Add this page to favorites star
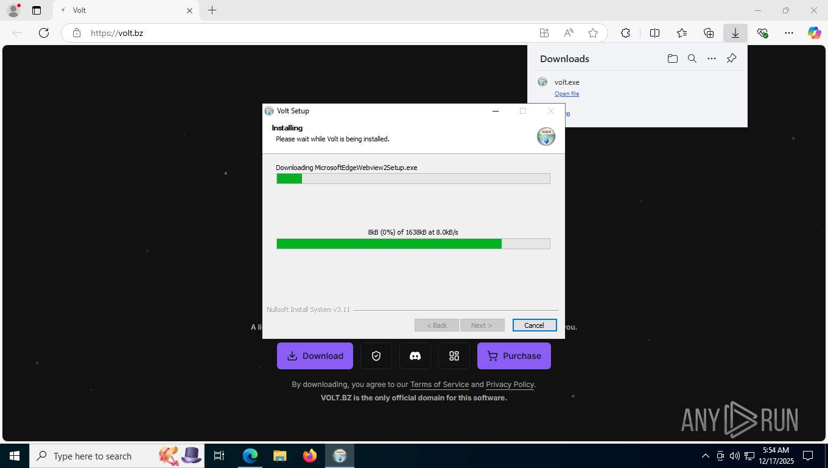The image size is (828, 468). tap(593, 33)
